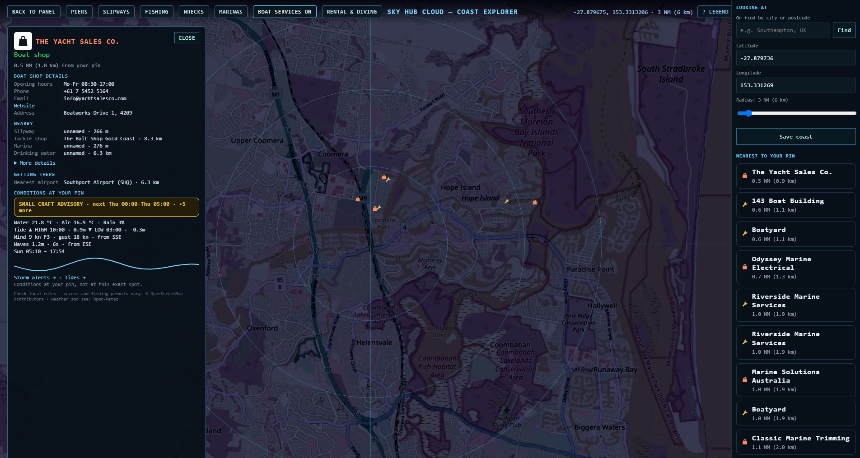The image size is (860, 458).
Task: Click the wrench icon on the Boatyard 0.6 NM card
Action: pyautogui.click(x=745, y=234)
